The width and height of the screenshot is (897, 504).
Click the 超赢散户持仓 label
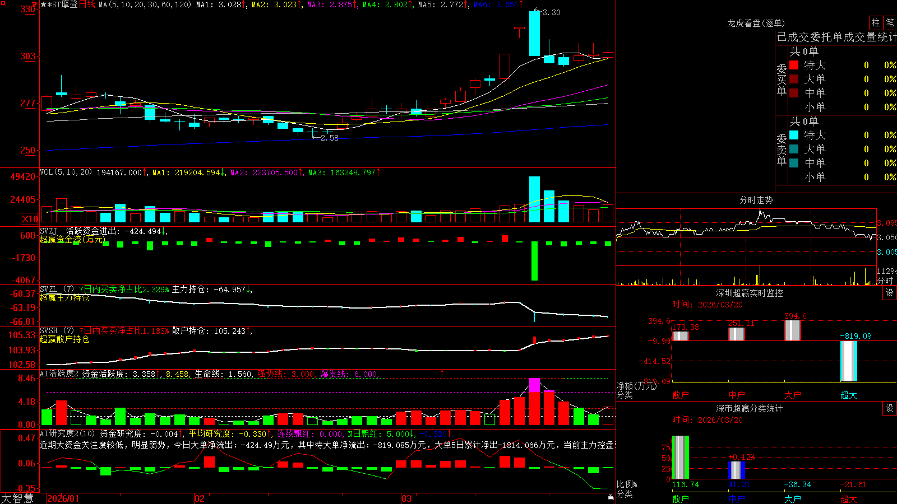click(x=64, y=339)
